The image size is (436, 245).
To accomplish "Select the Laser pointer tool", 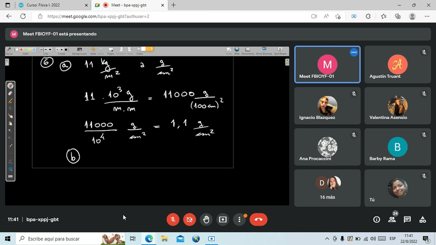I will pos(10,146).
